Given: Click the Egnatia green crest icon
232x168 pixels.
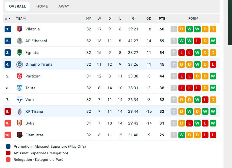Looking at the screenshot, I should tap(20, 53).
